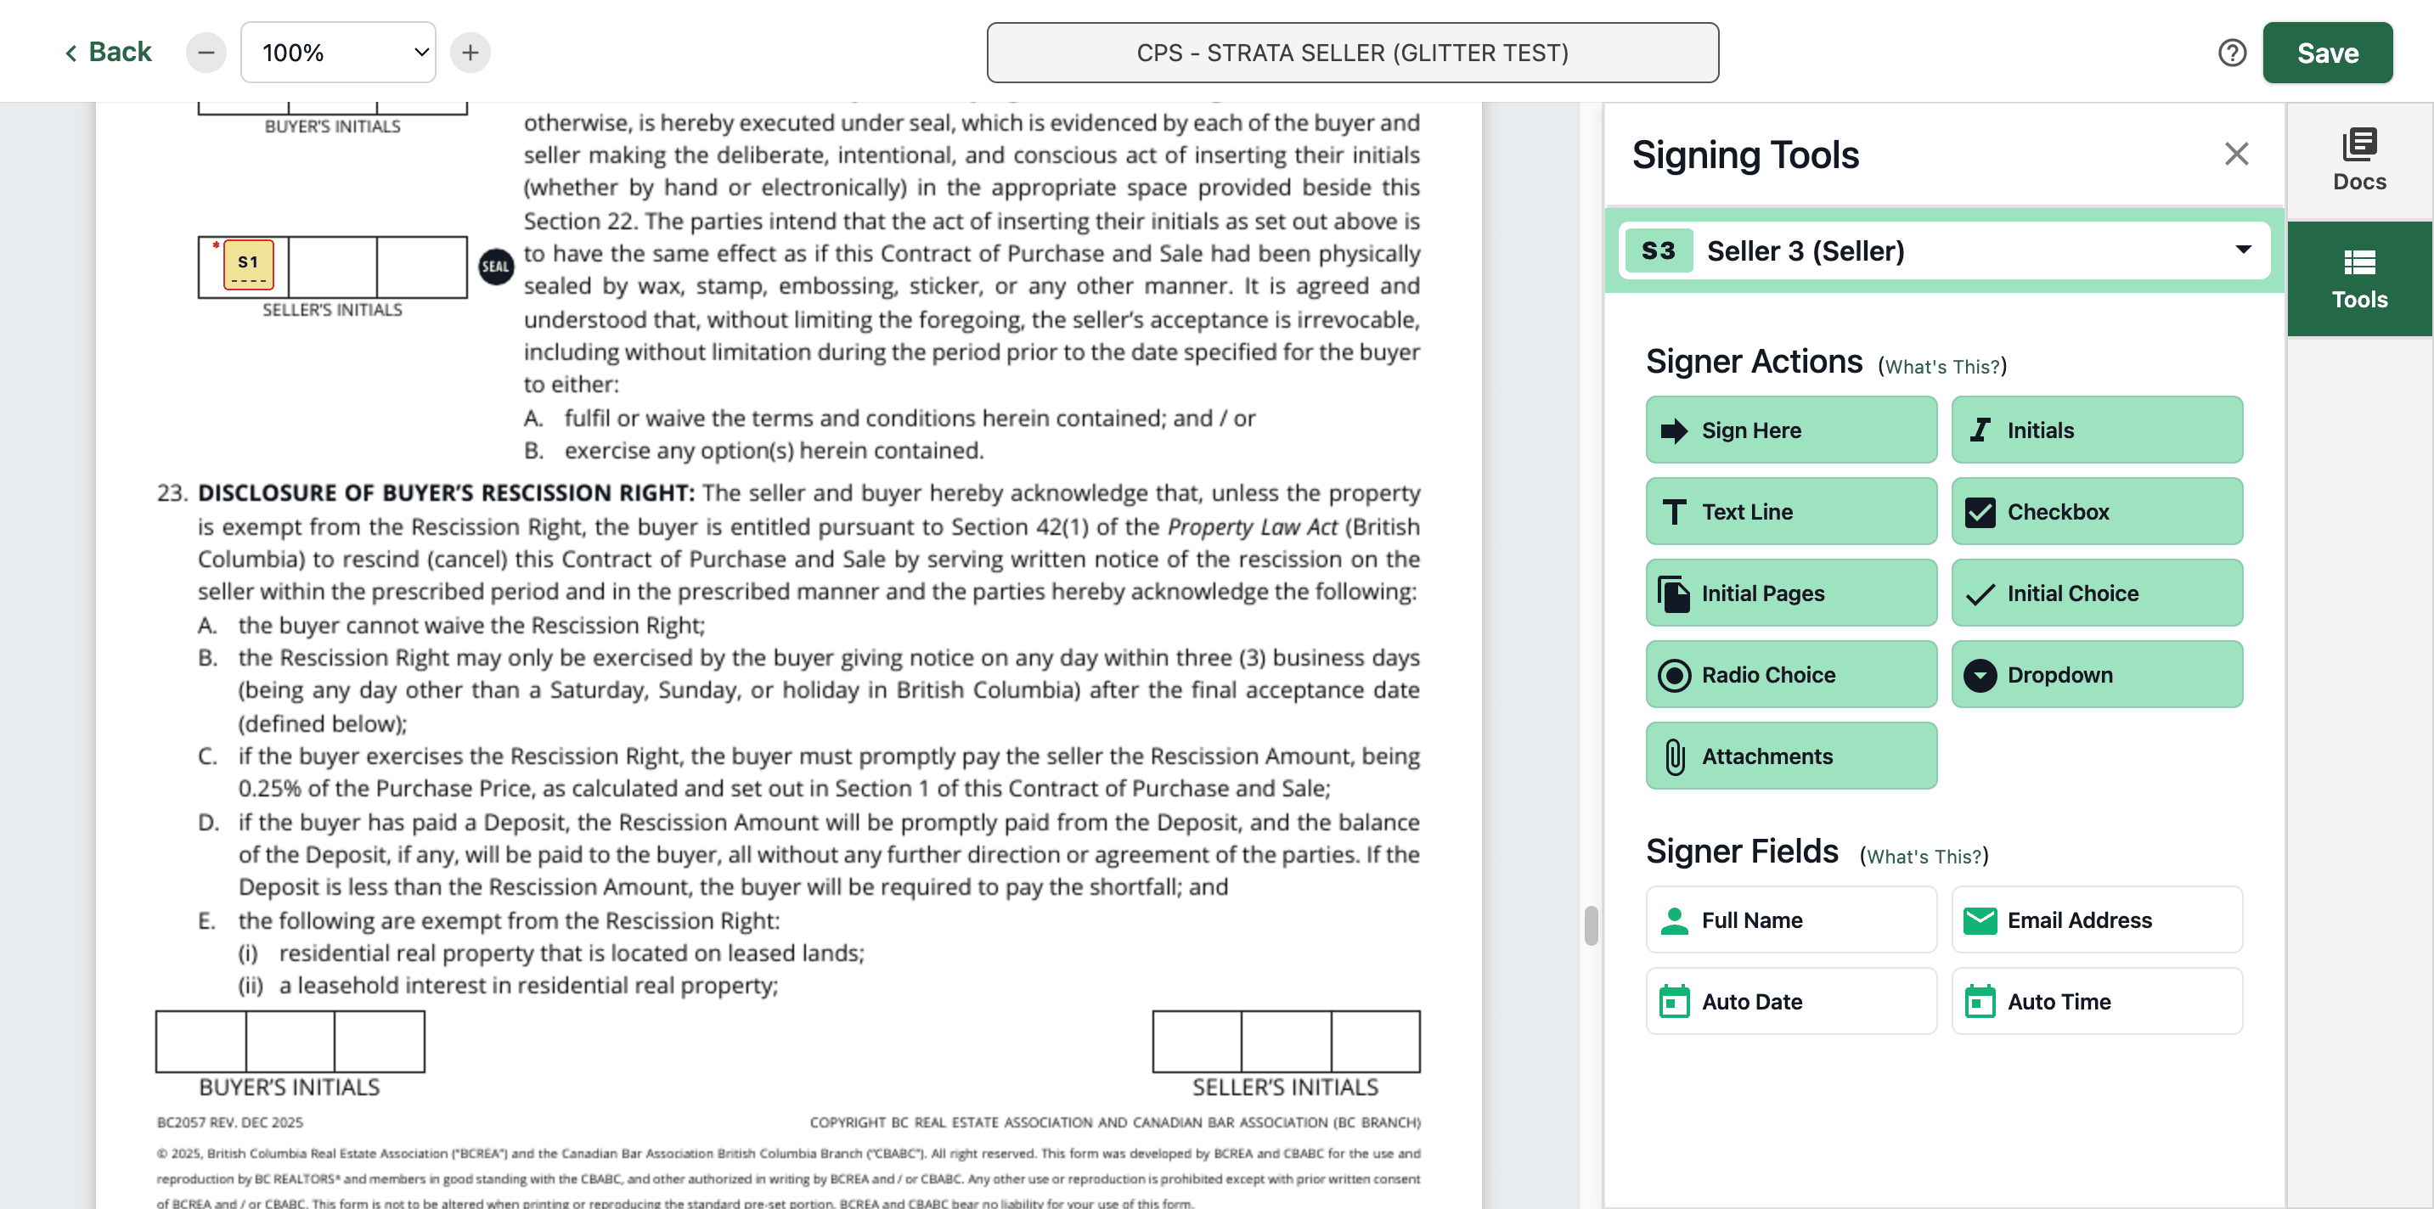Screen dimensions: 2434x1209
Task: Open the 100% zoom level dropdown
Action: point(338,52)
